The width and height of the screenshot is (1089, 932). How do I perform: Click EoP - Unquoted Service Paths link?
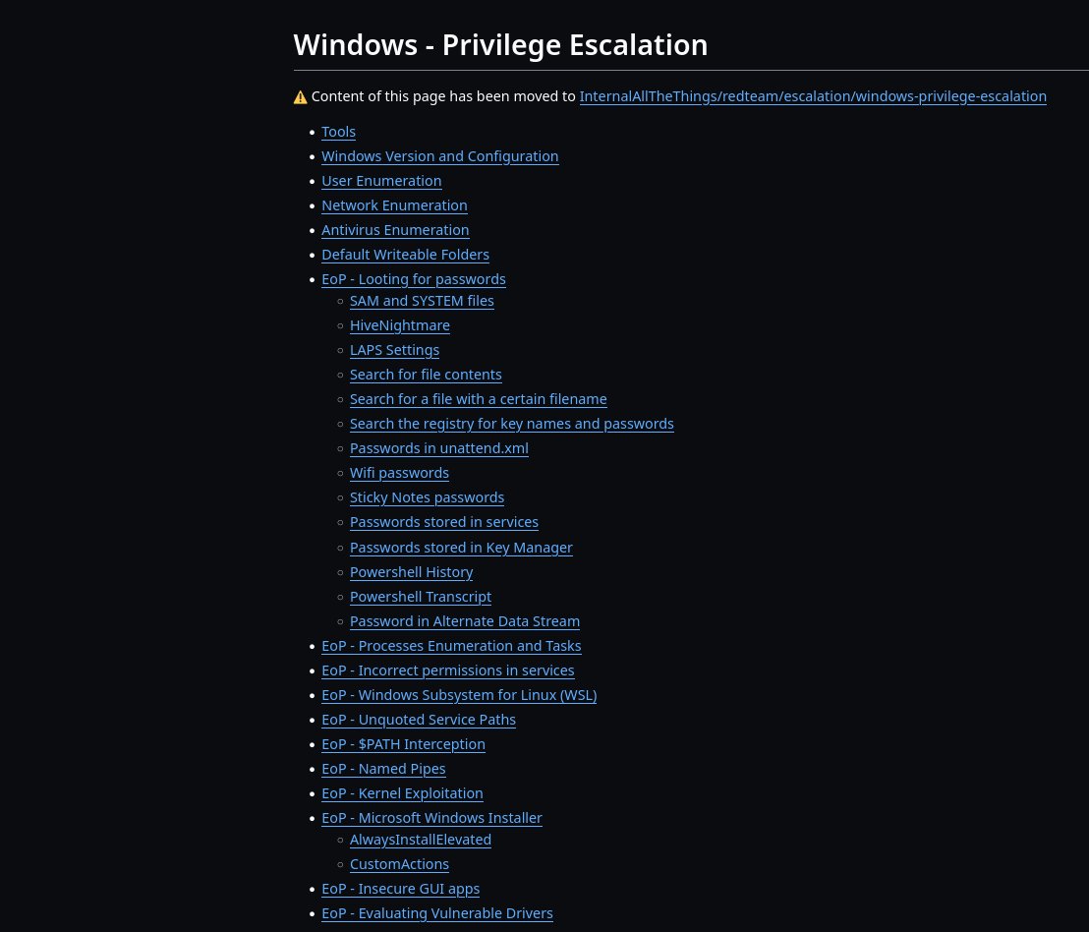(419, 721)
